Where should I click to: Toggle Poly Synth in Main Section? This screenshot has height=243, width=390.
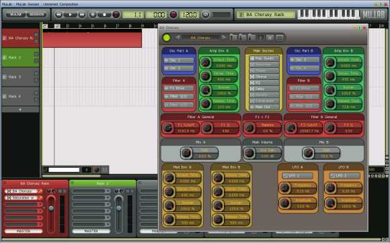pos(264,58)
